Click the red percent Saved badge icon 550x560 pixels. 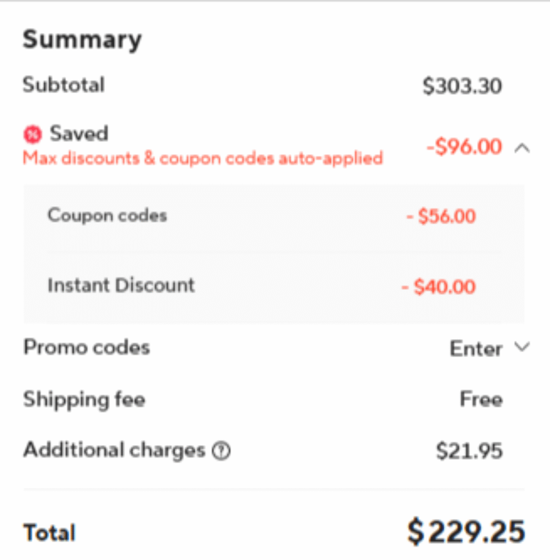tap(32, 134)
